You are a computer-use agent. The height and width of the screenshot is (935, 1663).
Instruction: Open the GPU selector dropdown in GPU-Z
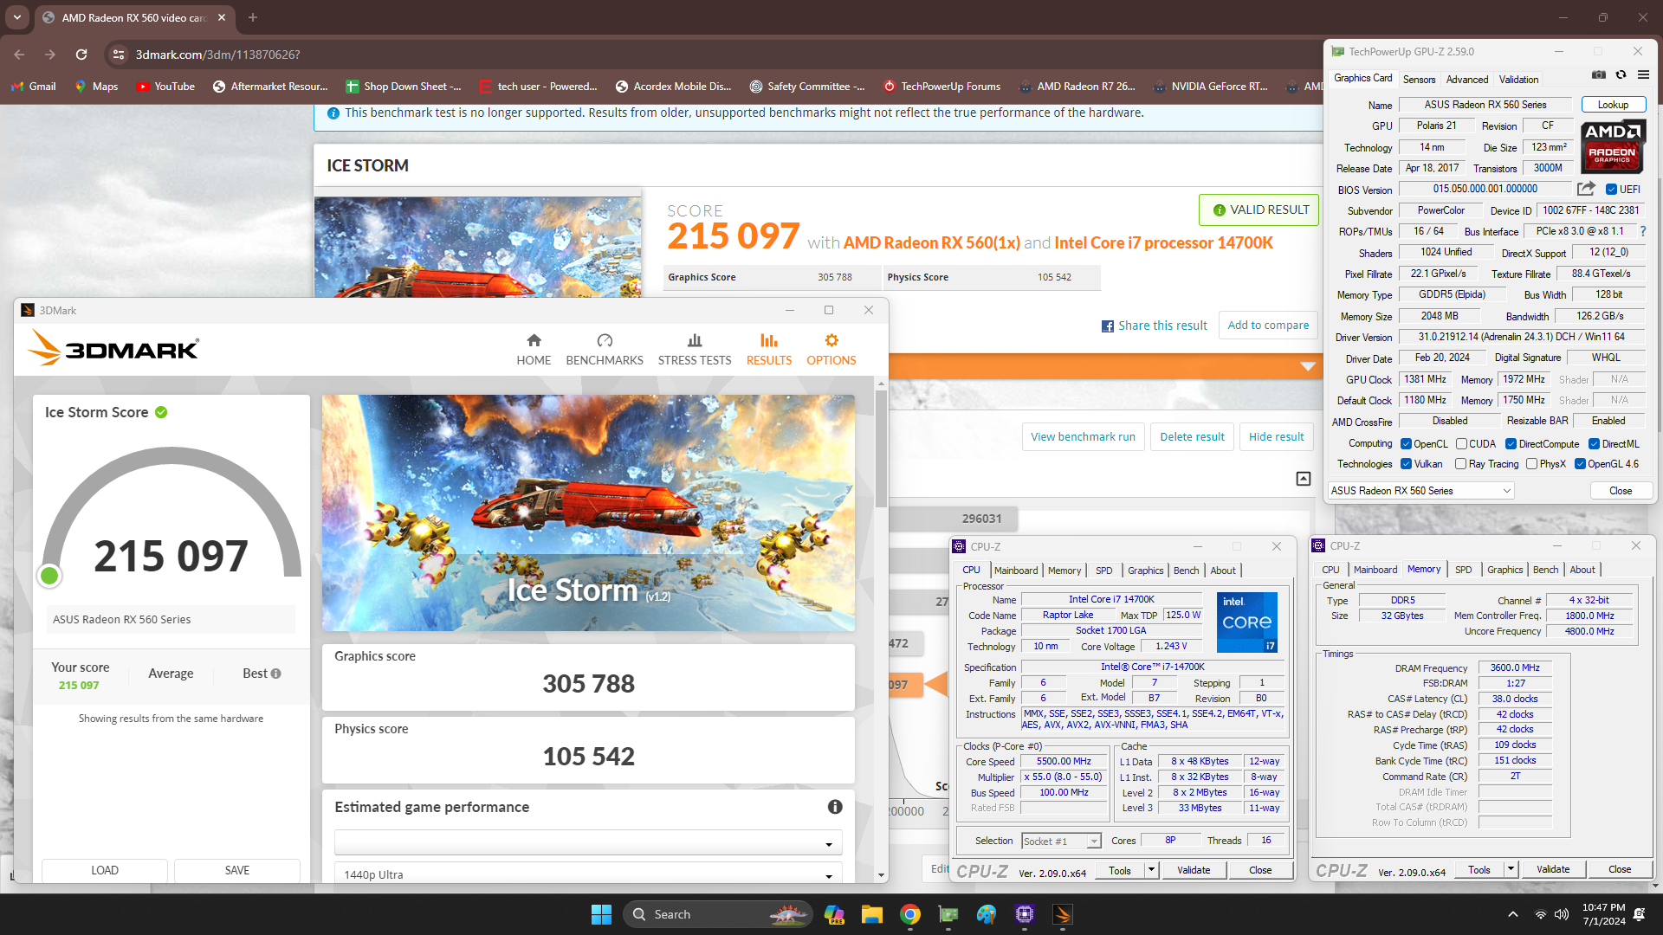point(1420,491)
